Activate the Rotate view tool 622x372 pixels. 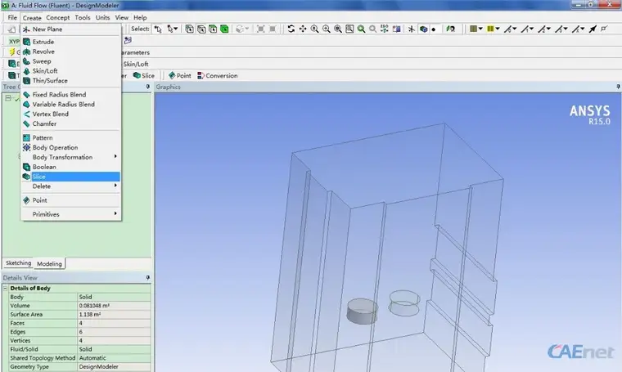291,29
